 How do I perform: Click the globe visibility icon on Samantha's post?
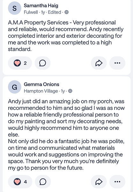pyautogui.click(x=66, y=12)
